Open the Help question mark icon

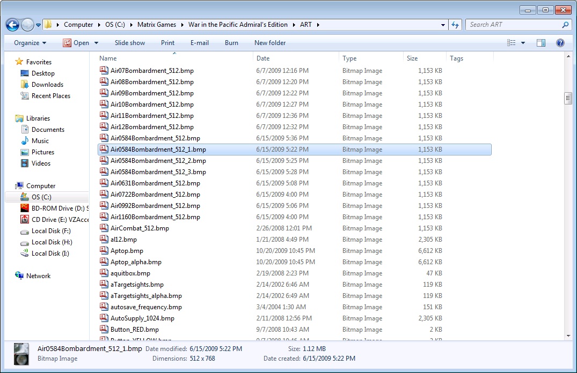pos(560,43)
